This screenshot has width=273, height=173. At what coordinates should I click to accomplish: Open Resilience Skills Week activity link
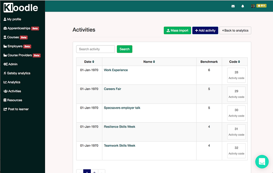pyautogui.click(x=119, y=127)
